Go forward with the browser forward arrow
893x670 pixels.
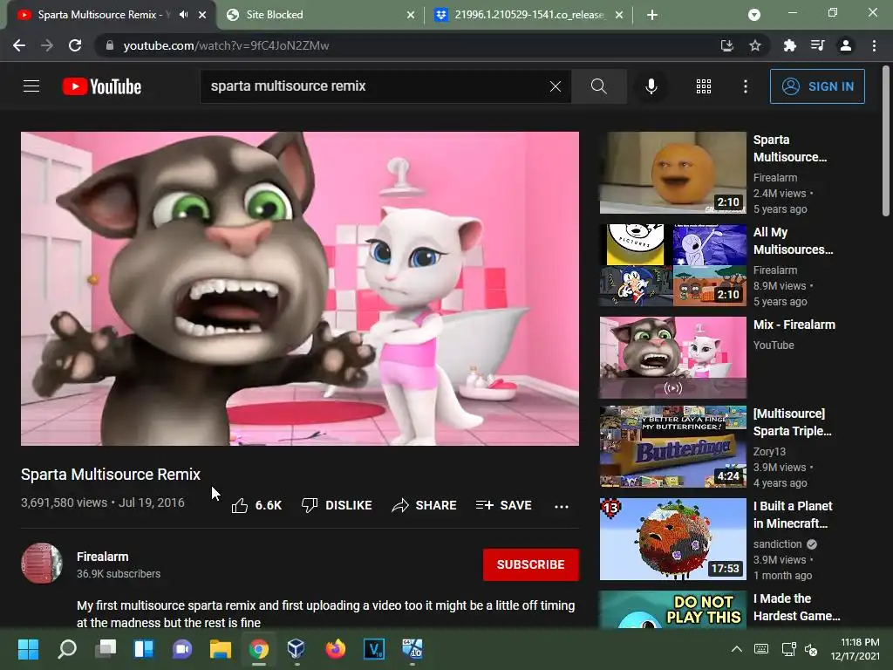click(x=47, y=45)
